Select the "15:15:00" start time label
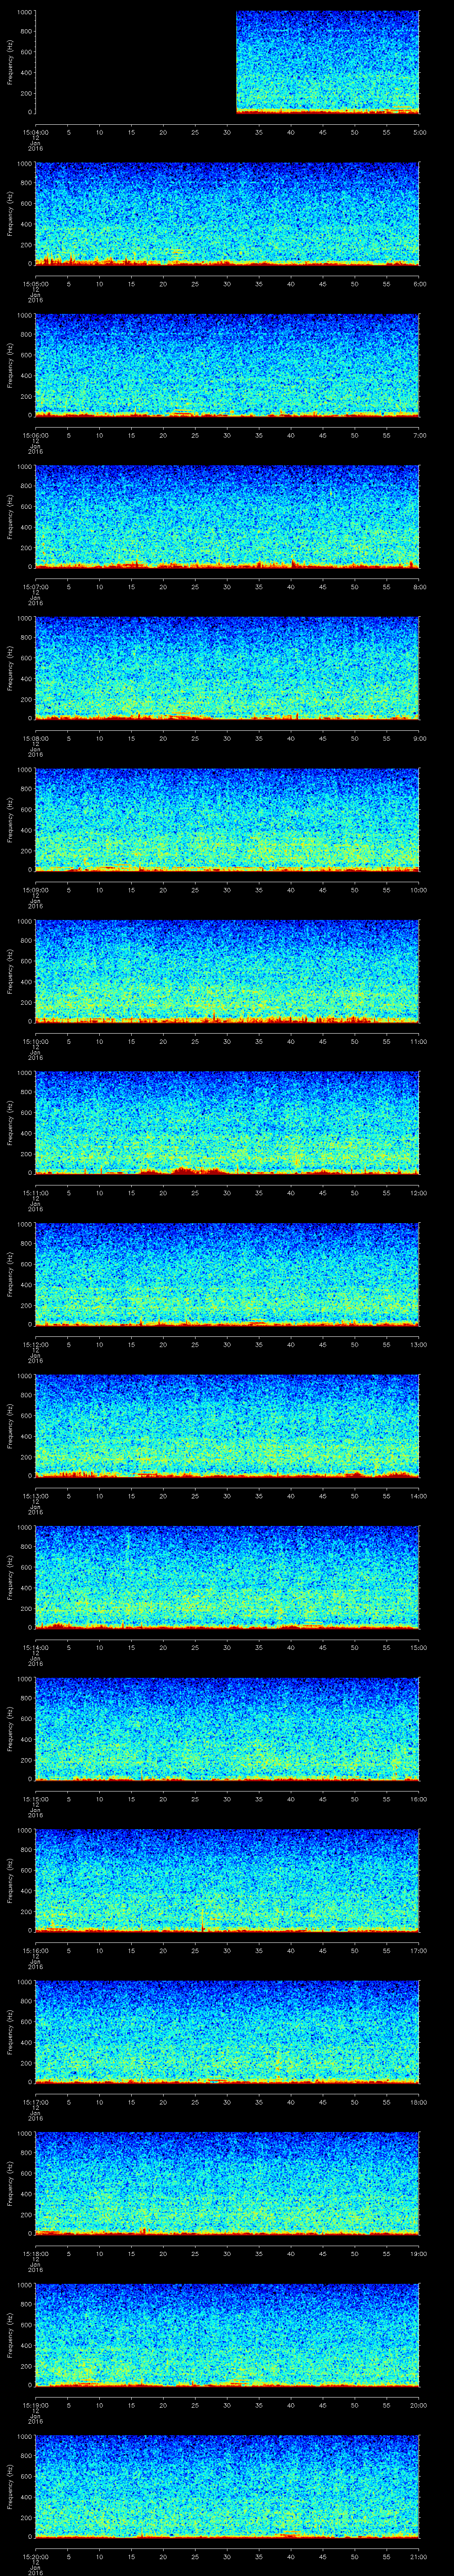454x2576 pixels. point(35,1799)
